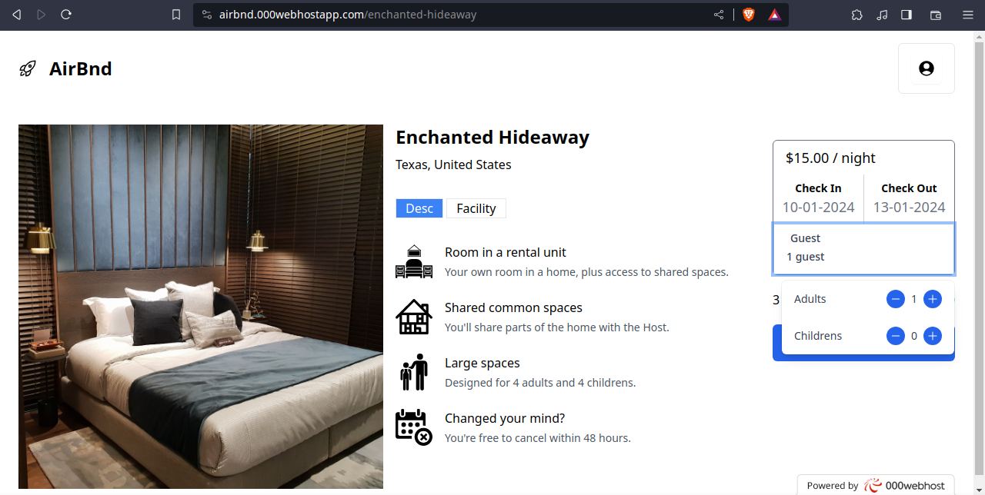The width and height of the screenshot is (985, 495).
Task: Add a child with Childrens plus button
Action: pos(933,336)
